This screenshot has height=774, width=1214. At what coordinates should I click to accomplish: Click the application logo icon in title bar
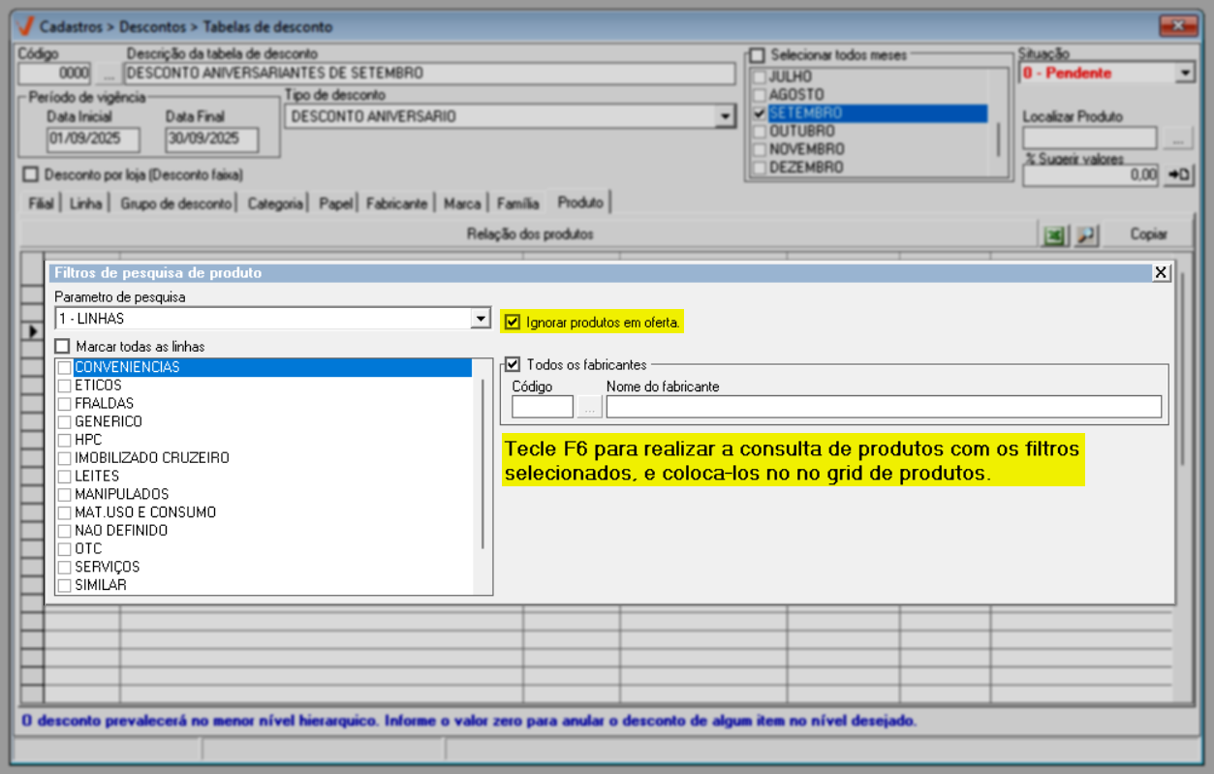click(26, 26)
